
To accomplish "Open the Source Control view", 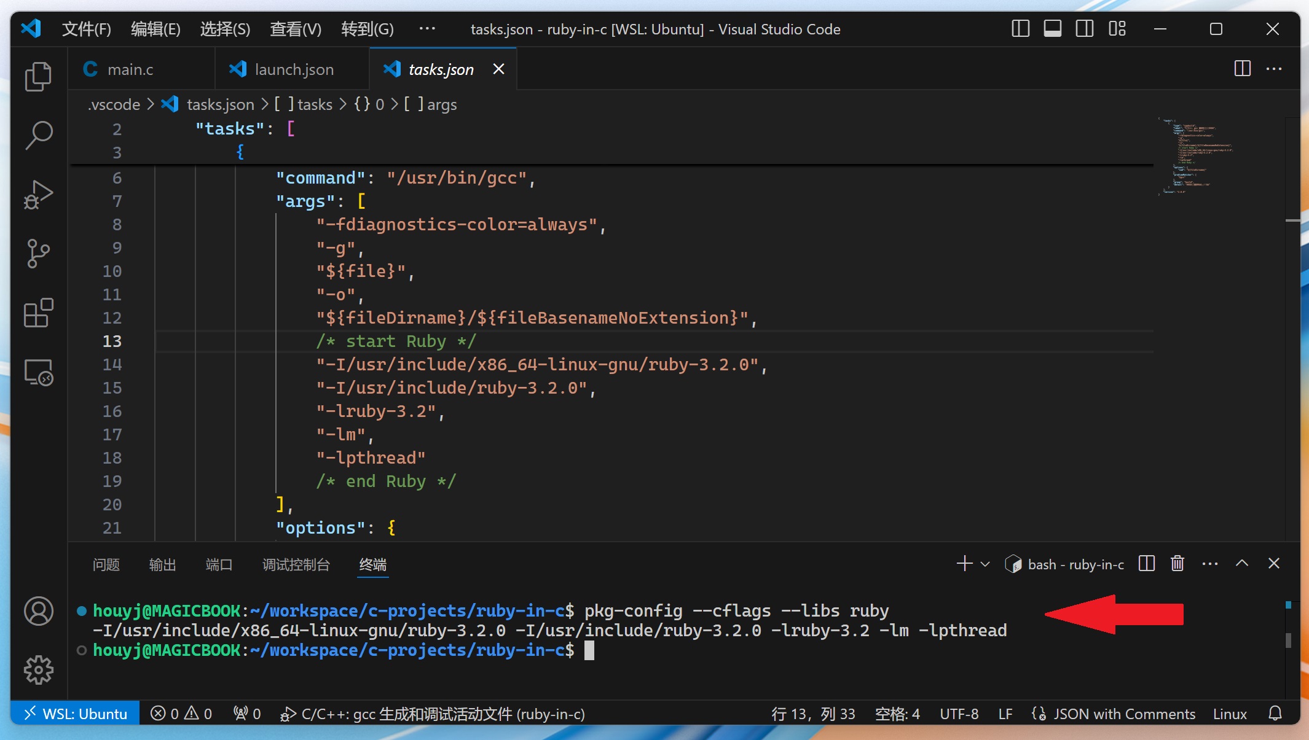I will tap(39, 254).
